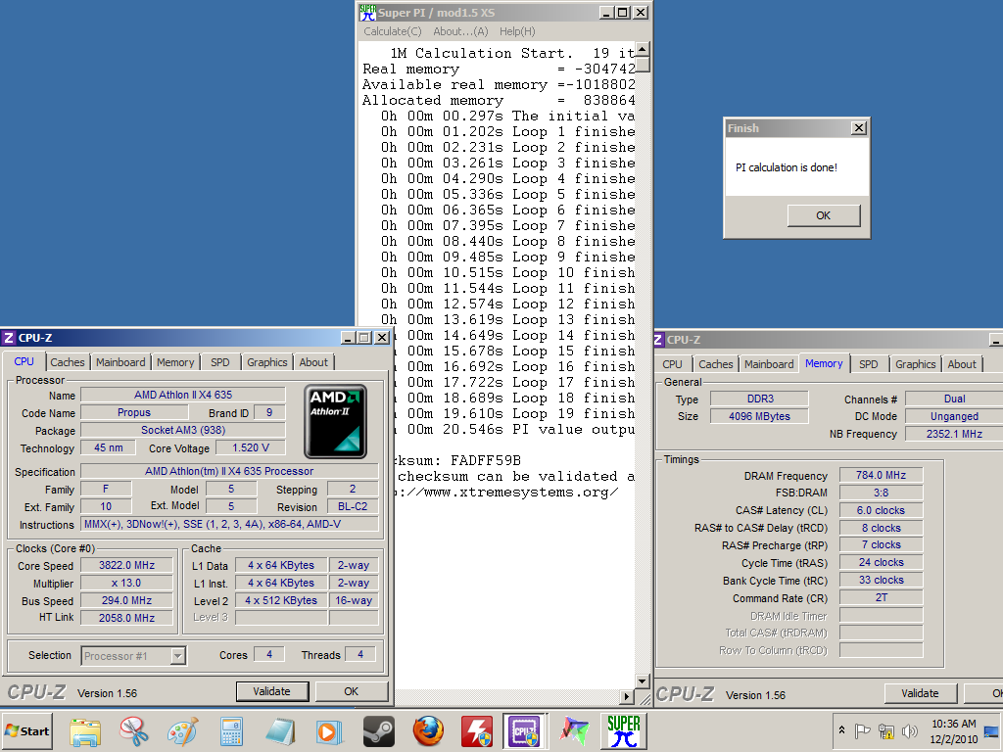Click the AMD Athlon II logo

tap(335, 421)
